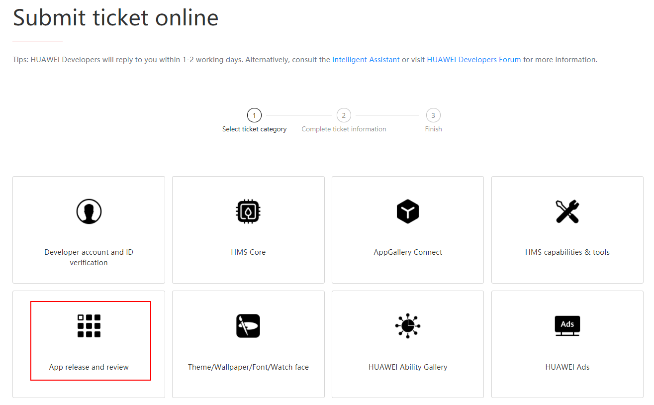Open the Intelligent Assistant link
This screenshot has width=654, height=405.
(366, 59)
